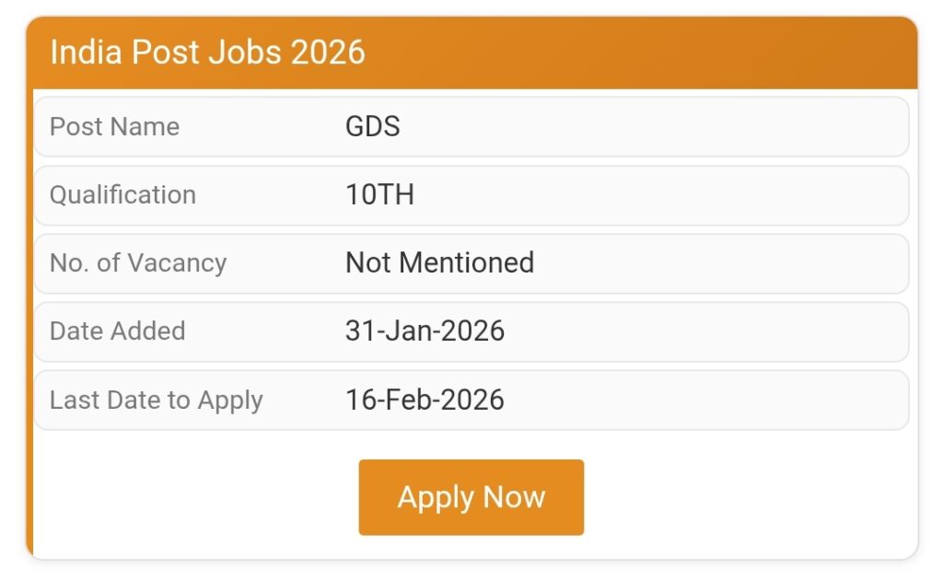Click the Not Mentioned vacancy value
This screenshot has width=943, height=580.
[x=439, y=263]
